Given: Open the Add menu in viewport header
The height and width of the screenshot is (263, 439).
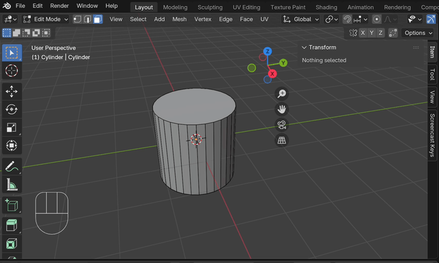Looking at the screenshot, I should 159,19.
